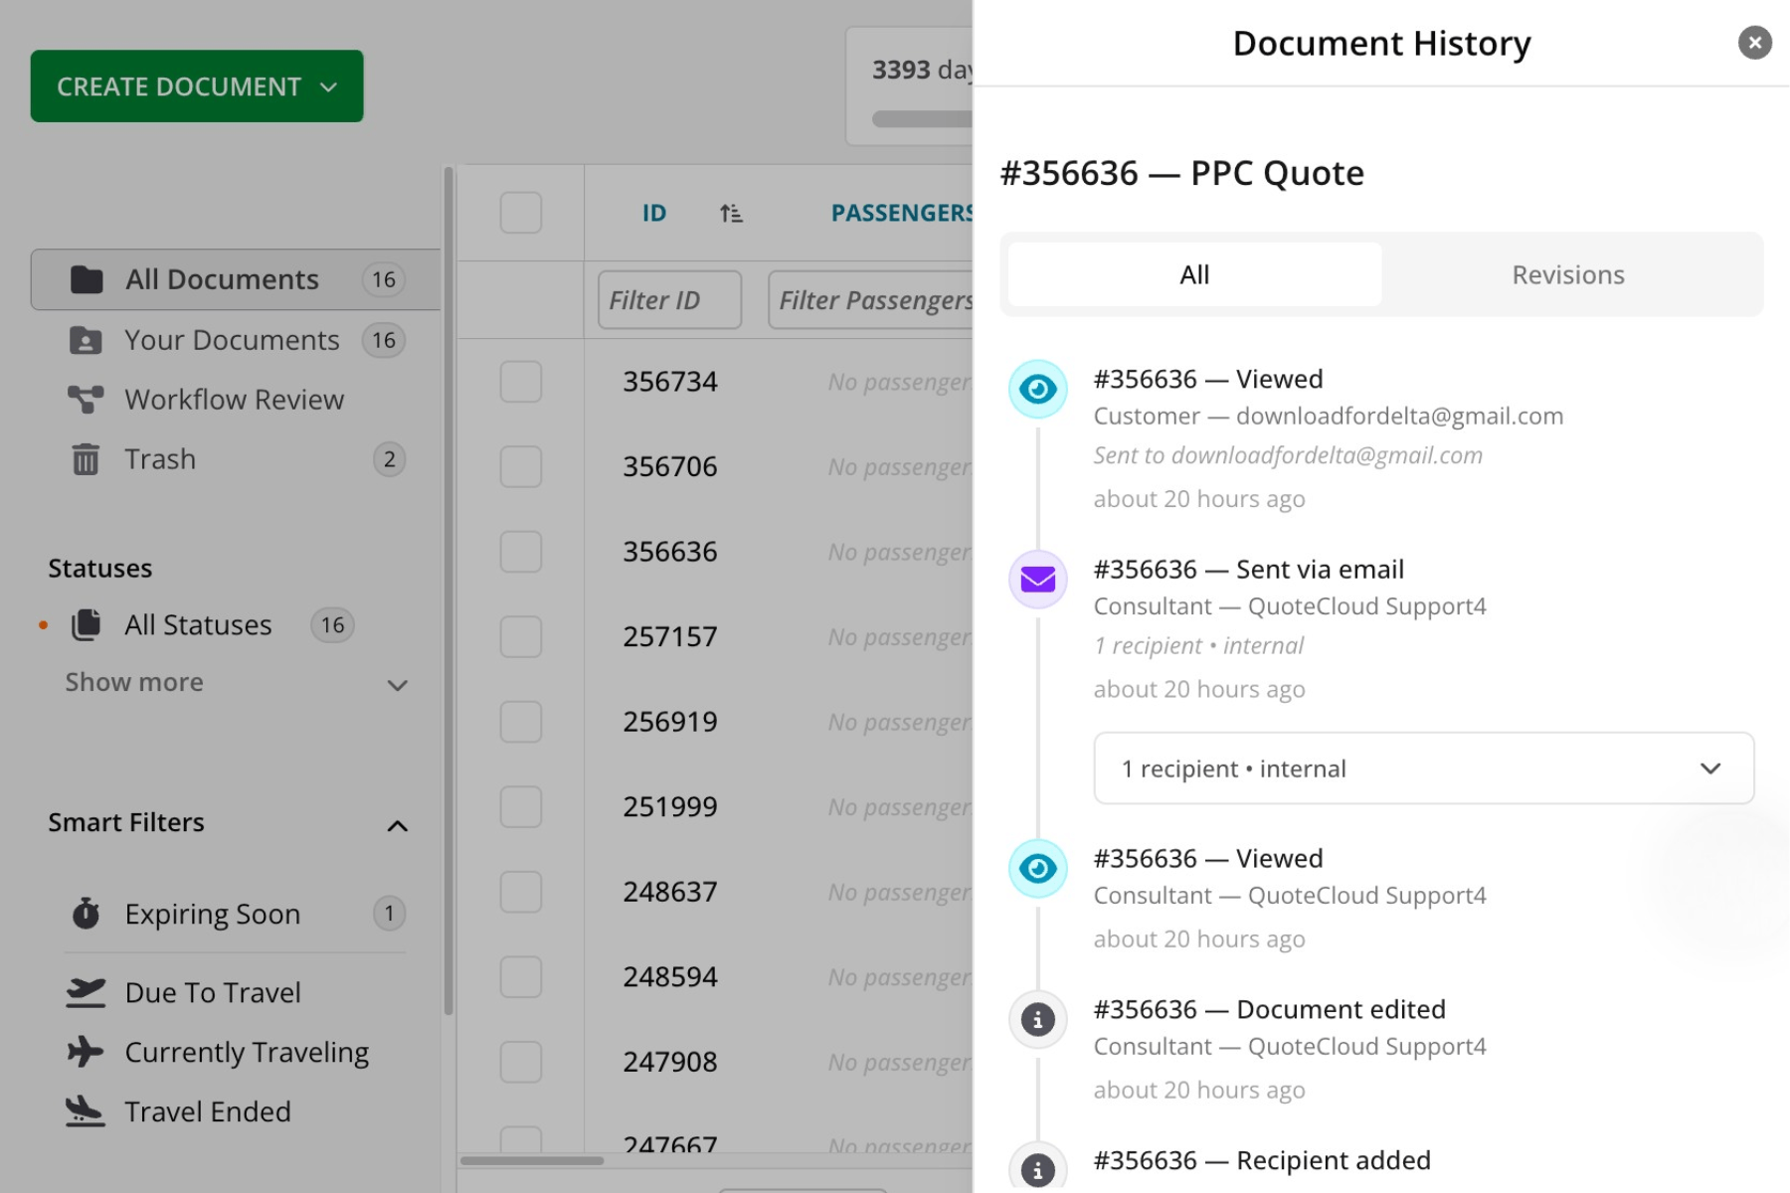
Task: Click the Workflow Review icon
Action: [86, 400]
